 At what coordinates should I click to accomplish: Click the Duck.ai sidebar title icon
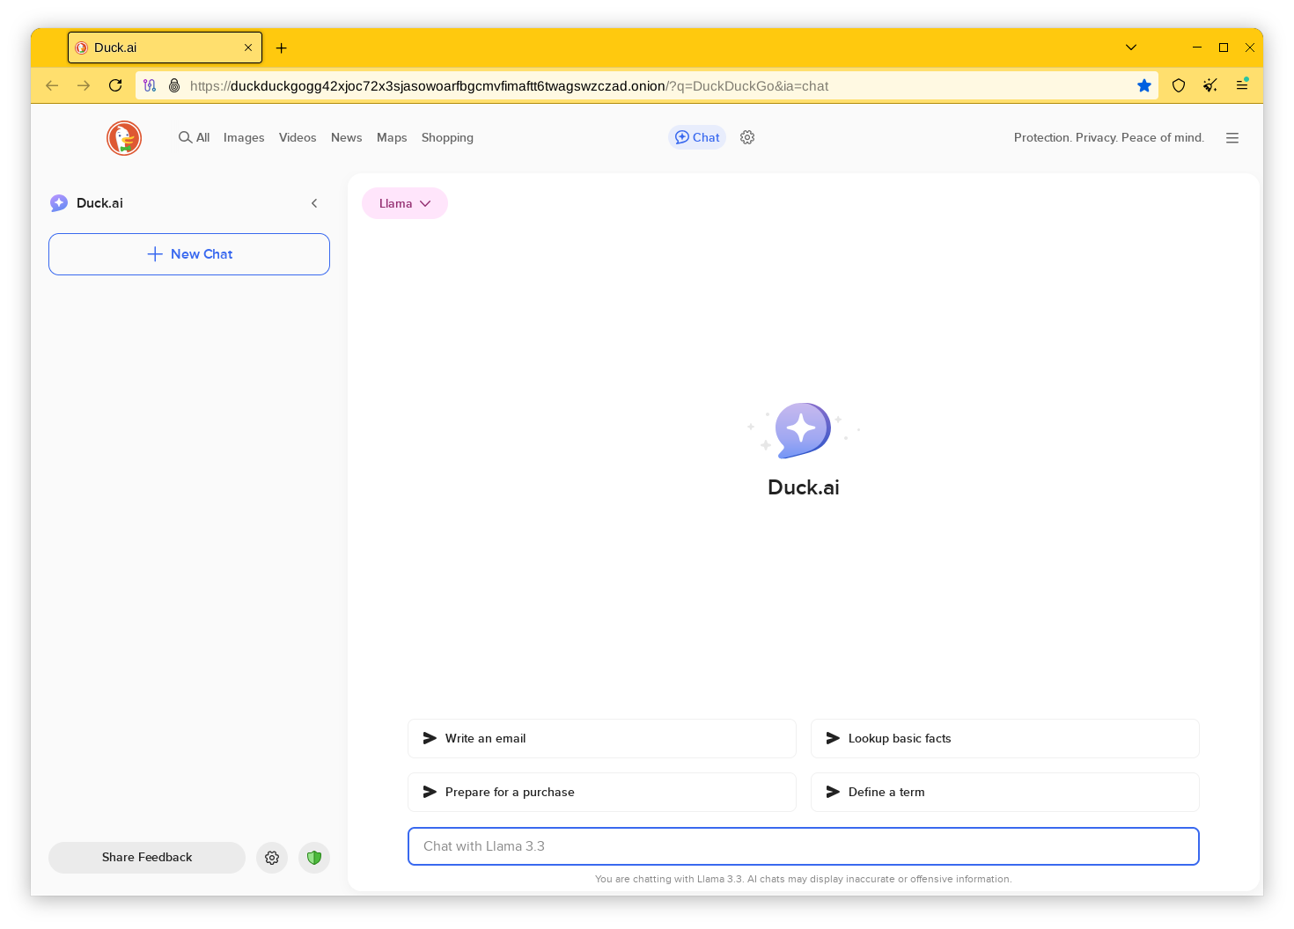(x=59, y=203)
